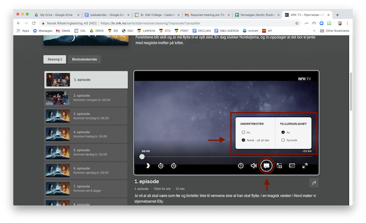Click the video progress slider handle
The image size is (366, 223).
coord(142,157)
